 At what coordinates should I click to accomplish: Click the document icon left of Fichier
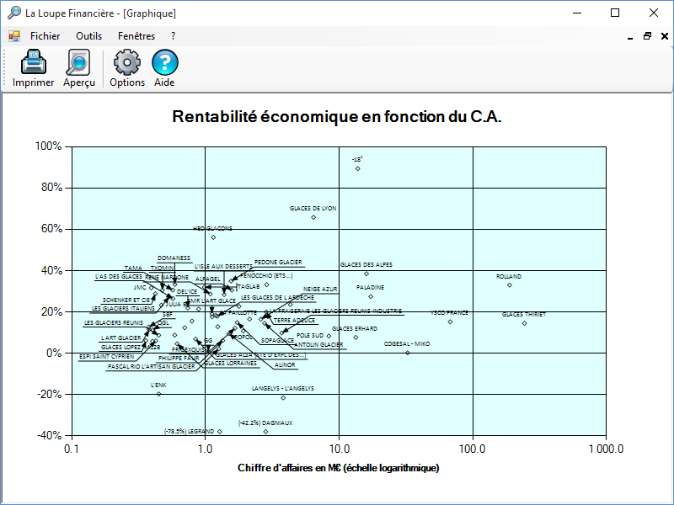pos(14,36)
